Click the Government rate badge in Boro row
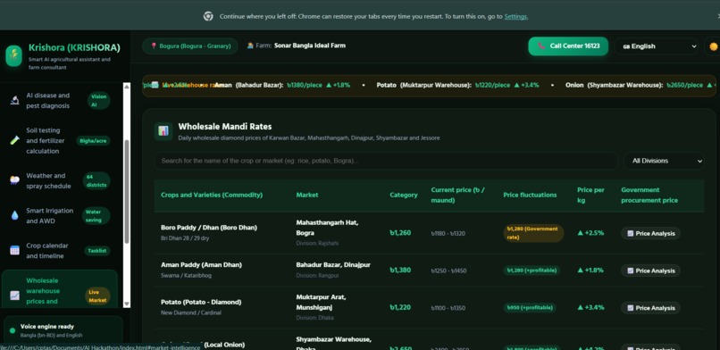 [533, 233]
